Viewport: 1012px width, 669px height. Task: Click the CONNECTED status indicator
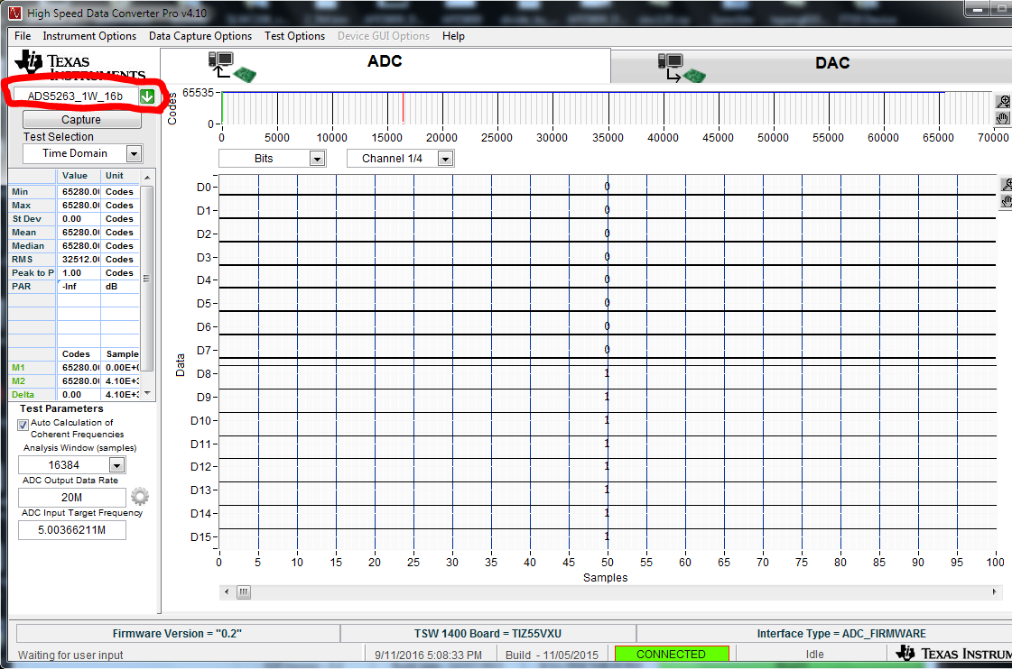pos(672,655)
